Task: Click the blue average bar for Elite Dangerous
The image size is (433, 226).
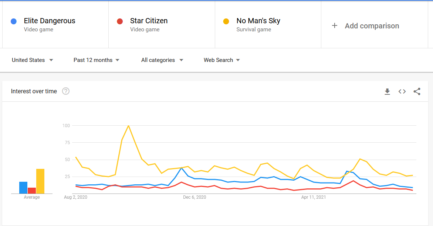Action: tap(23, 187)
